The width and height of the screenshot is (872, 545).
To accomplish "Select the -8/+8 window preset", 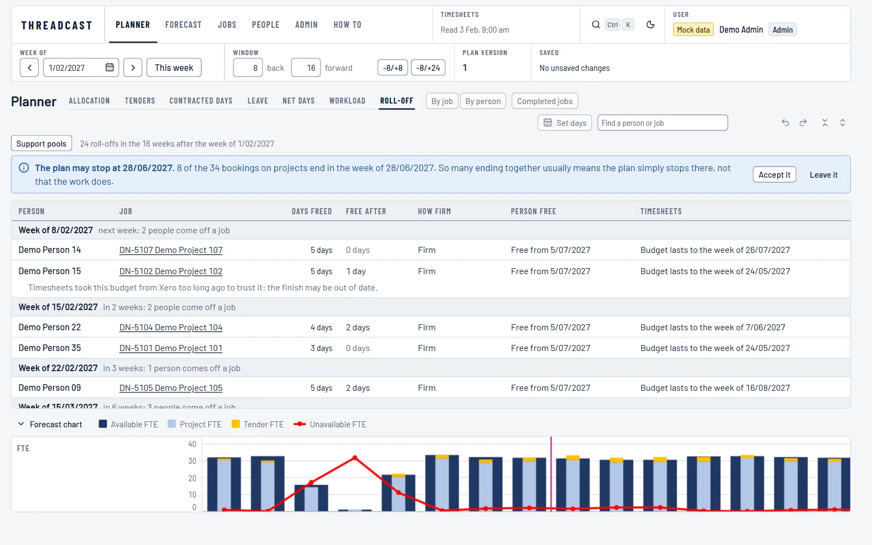I will (392, 68).
